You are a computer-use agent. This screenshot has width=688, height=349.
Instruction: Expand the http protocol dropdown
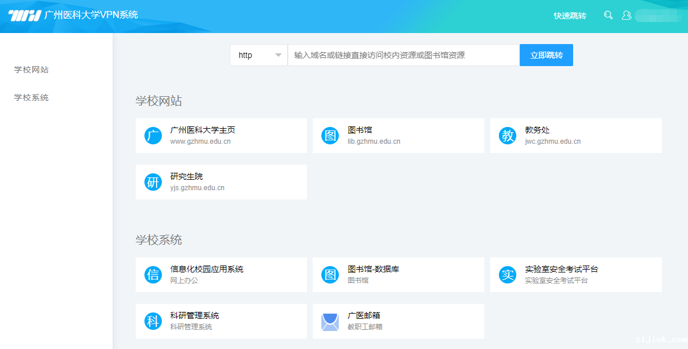(259, 55)
